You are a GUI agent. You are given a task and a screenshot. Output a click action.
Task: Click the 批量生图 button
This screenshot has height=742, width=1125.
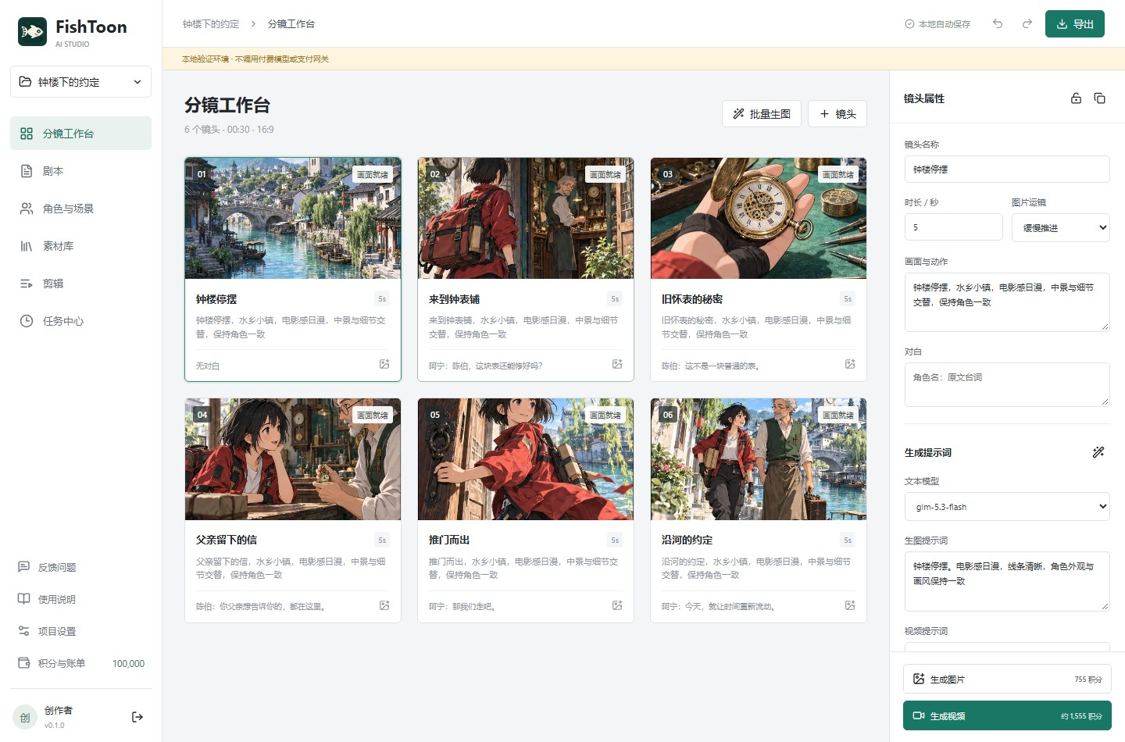pos(762,113)
